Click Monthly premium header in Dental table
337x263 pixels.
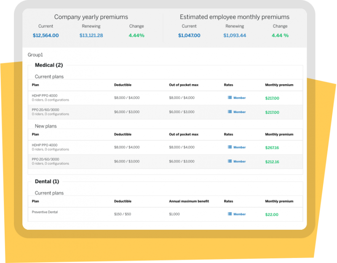click(279, 201)
